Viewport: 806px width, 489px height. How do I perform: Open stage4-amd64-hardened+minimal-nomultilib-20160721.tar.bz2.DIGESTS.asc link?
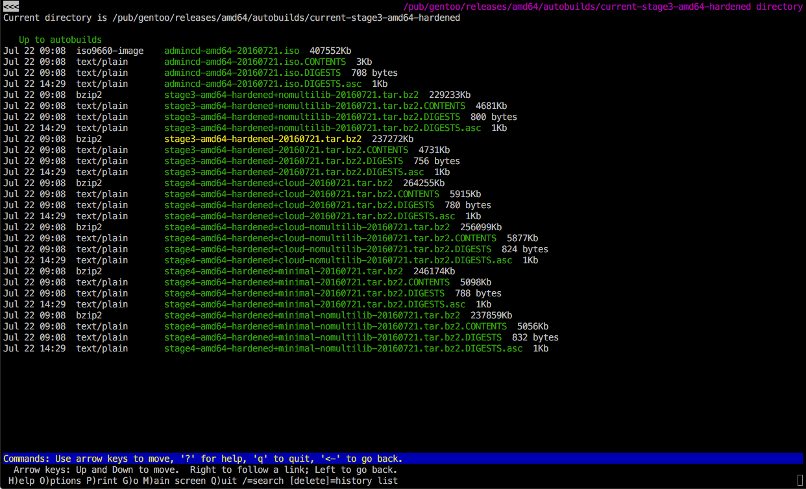(343, 348)
